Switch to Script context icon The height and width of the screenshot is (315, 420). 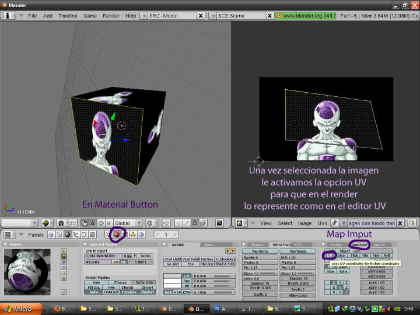[59, 235]
